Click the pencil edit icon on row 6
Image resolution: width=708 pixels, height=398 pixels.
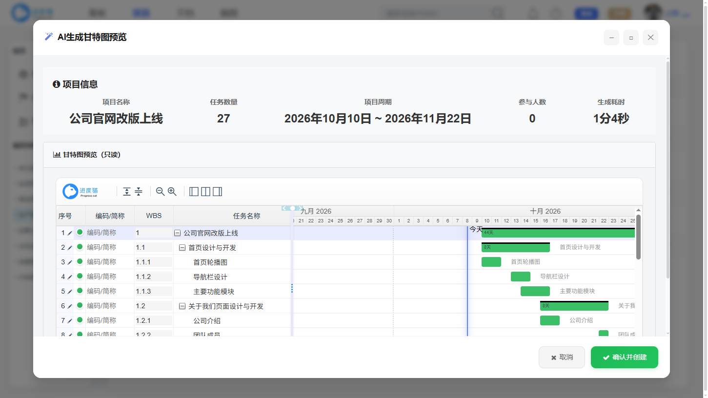pos(70,306)
